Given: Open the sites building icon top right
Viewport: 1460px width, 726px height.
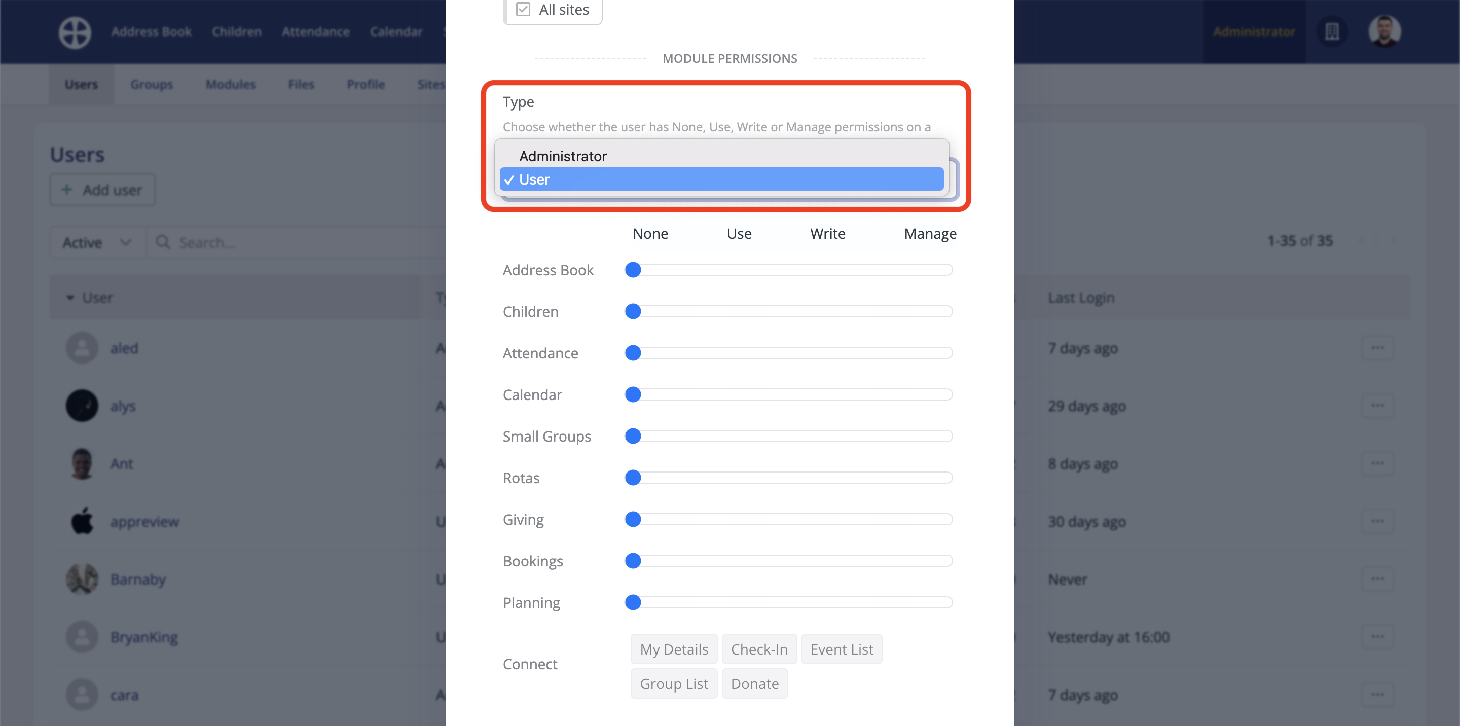Looking at the screenshot, I should coord(1332,32).
